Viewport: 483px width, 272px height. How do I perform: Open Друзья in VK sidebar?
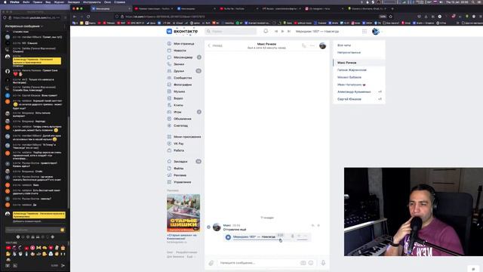179,71
